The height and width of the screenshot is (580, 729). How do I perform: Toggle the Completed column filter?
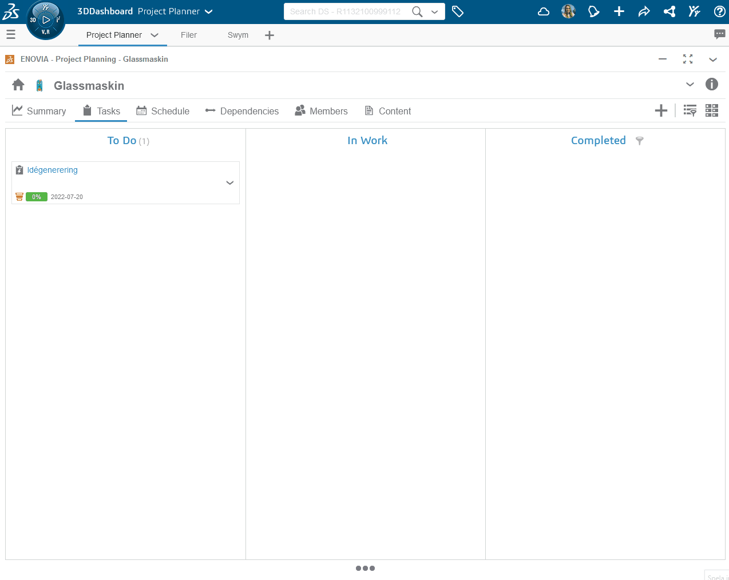[639, 141]
